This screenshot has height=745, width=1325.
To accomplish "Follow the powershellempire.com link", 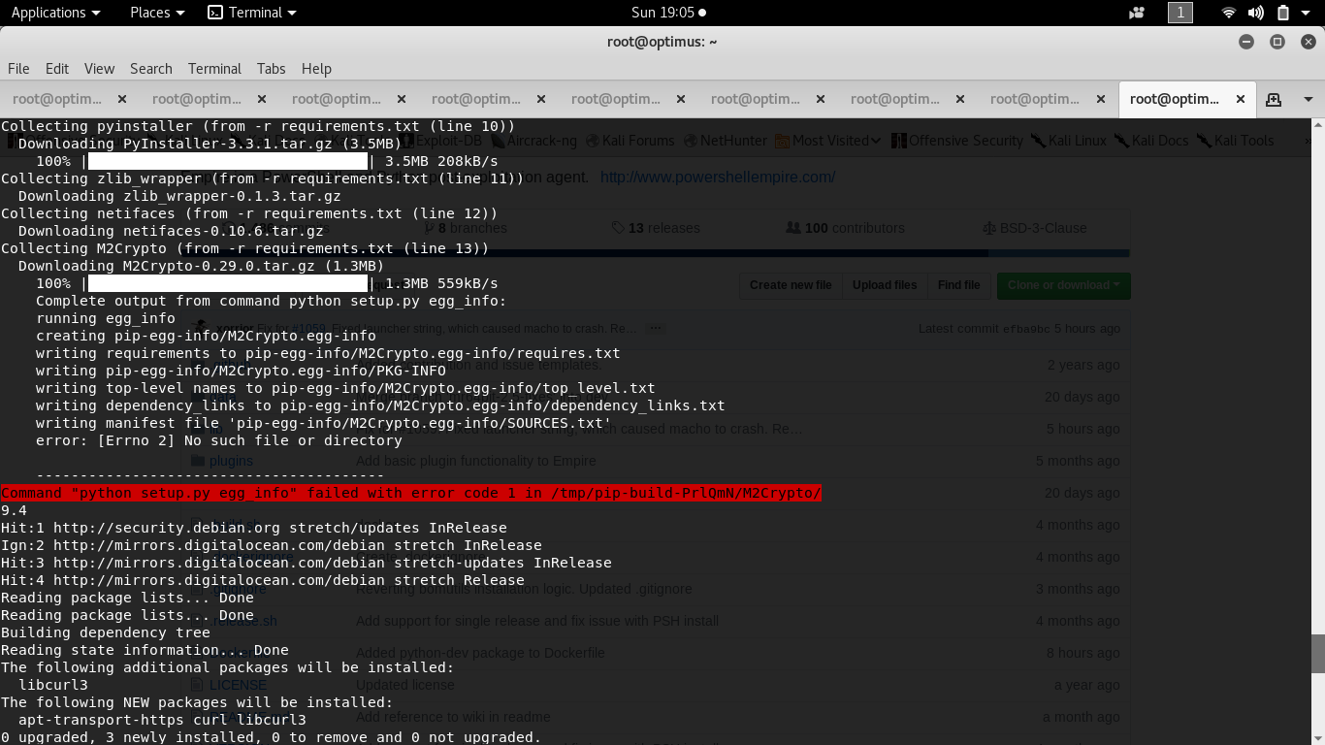I will 718,177.
